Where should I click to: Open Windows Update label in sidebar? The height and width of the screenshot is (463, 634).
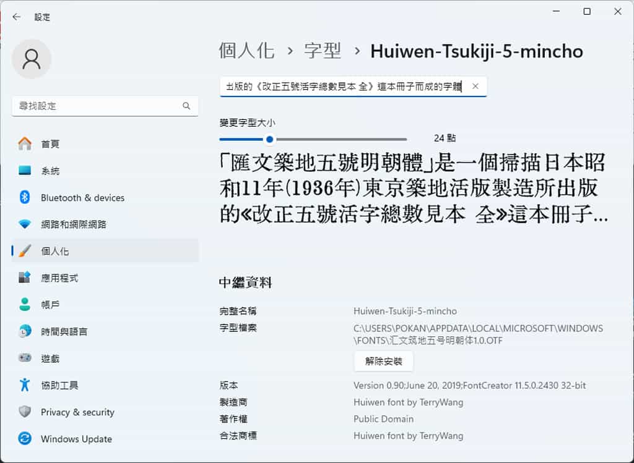76,439
